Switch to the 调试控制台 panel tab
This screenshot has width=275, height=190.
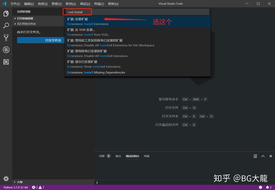(x=133, y=156)
